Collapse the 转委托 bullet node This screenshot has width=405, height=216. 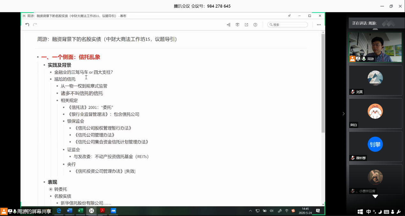(x=50, y=189)
